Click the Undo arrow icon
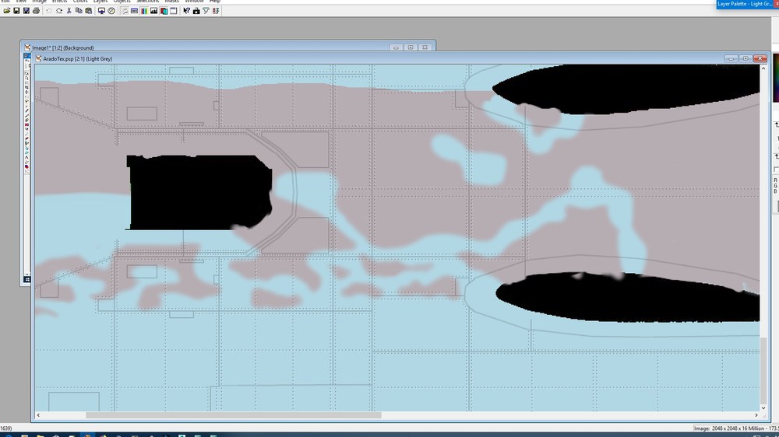The image size is (779, 437). (49, 11)
